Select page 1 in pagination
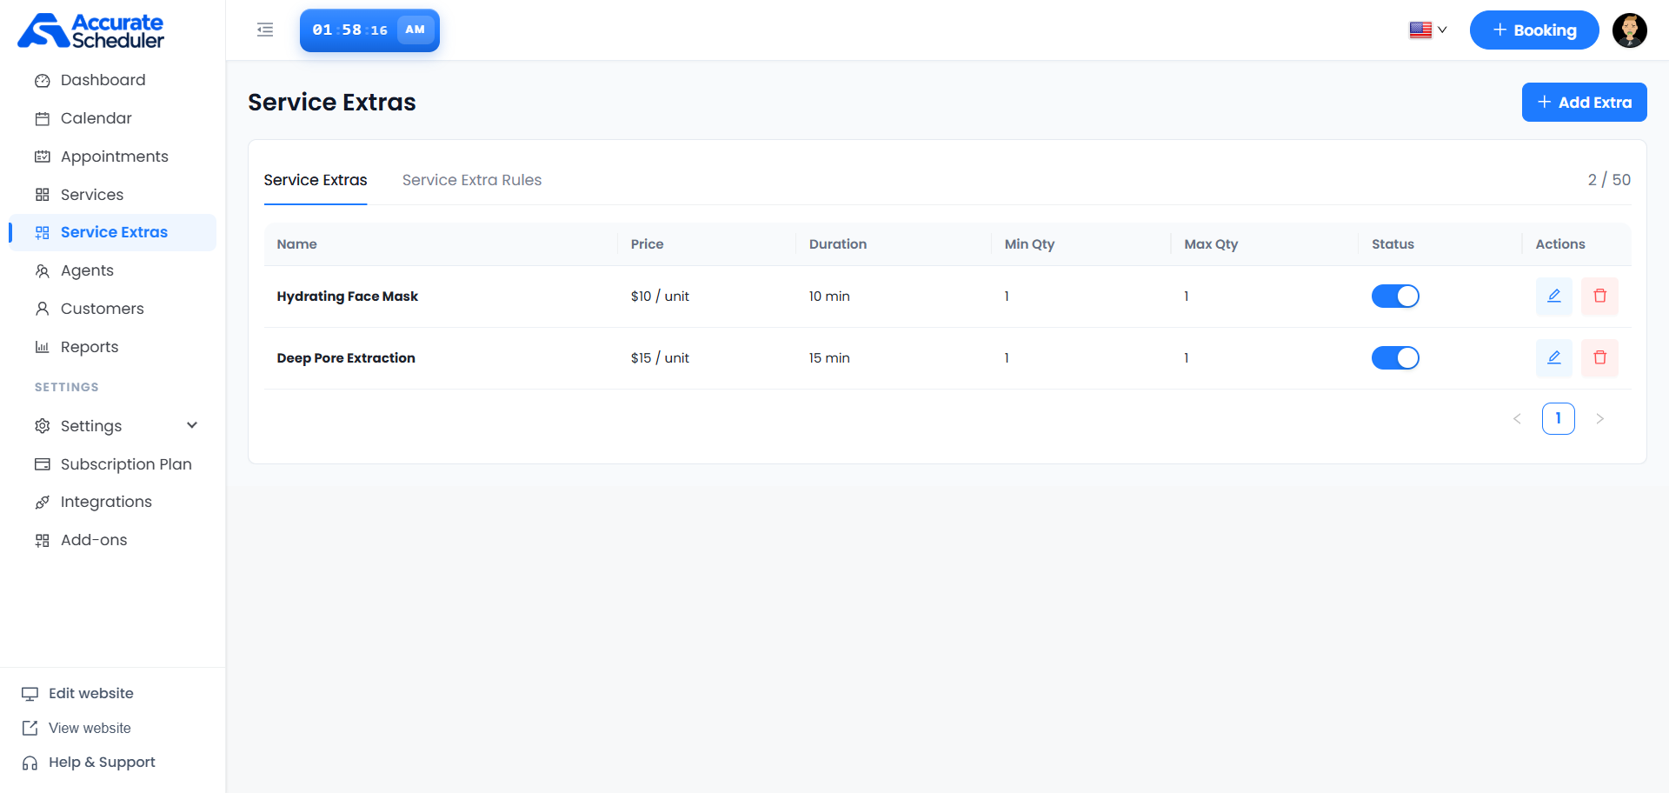The image size is (1669, 793). coord(1558,419)
